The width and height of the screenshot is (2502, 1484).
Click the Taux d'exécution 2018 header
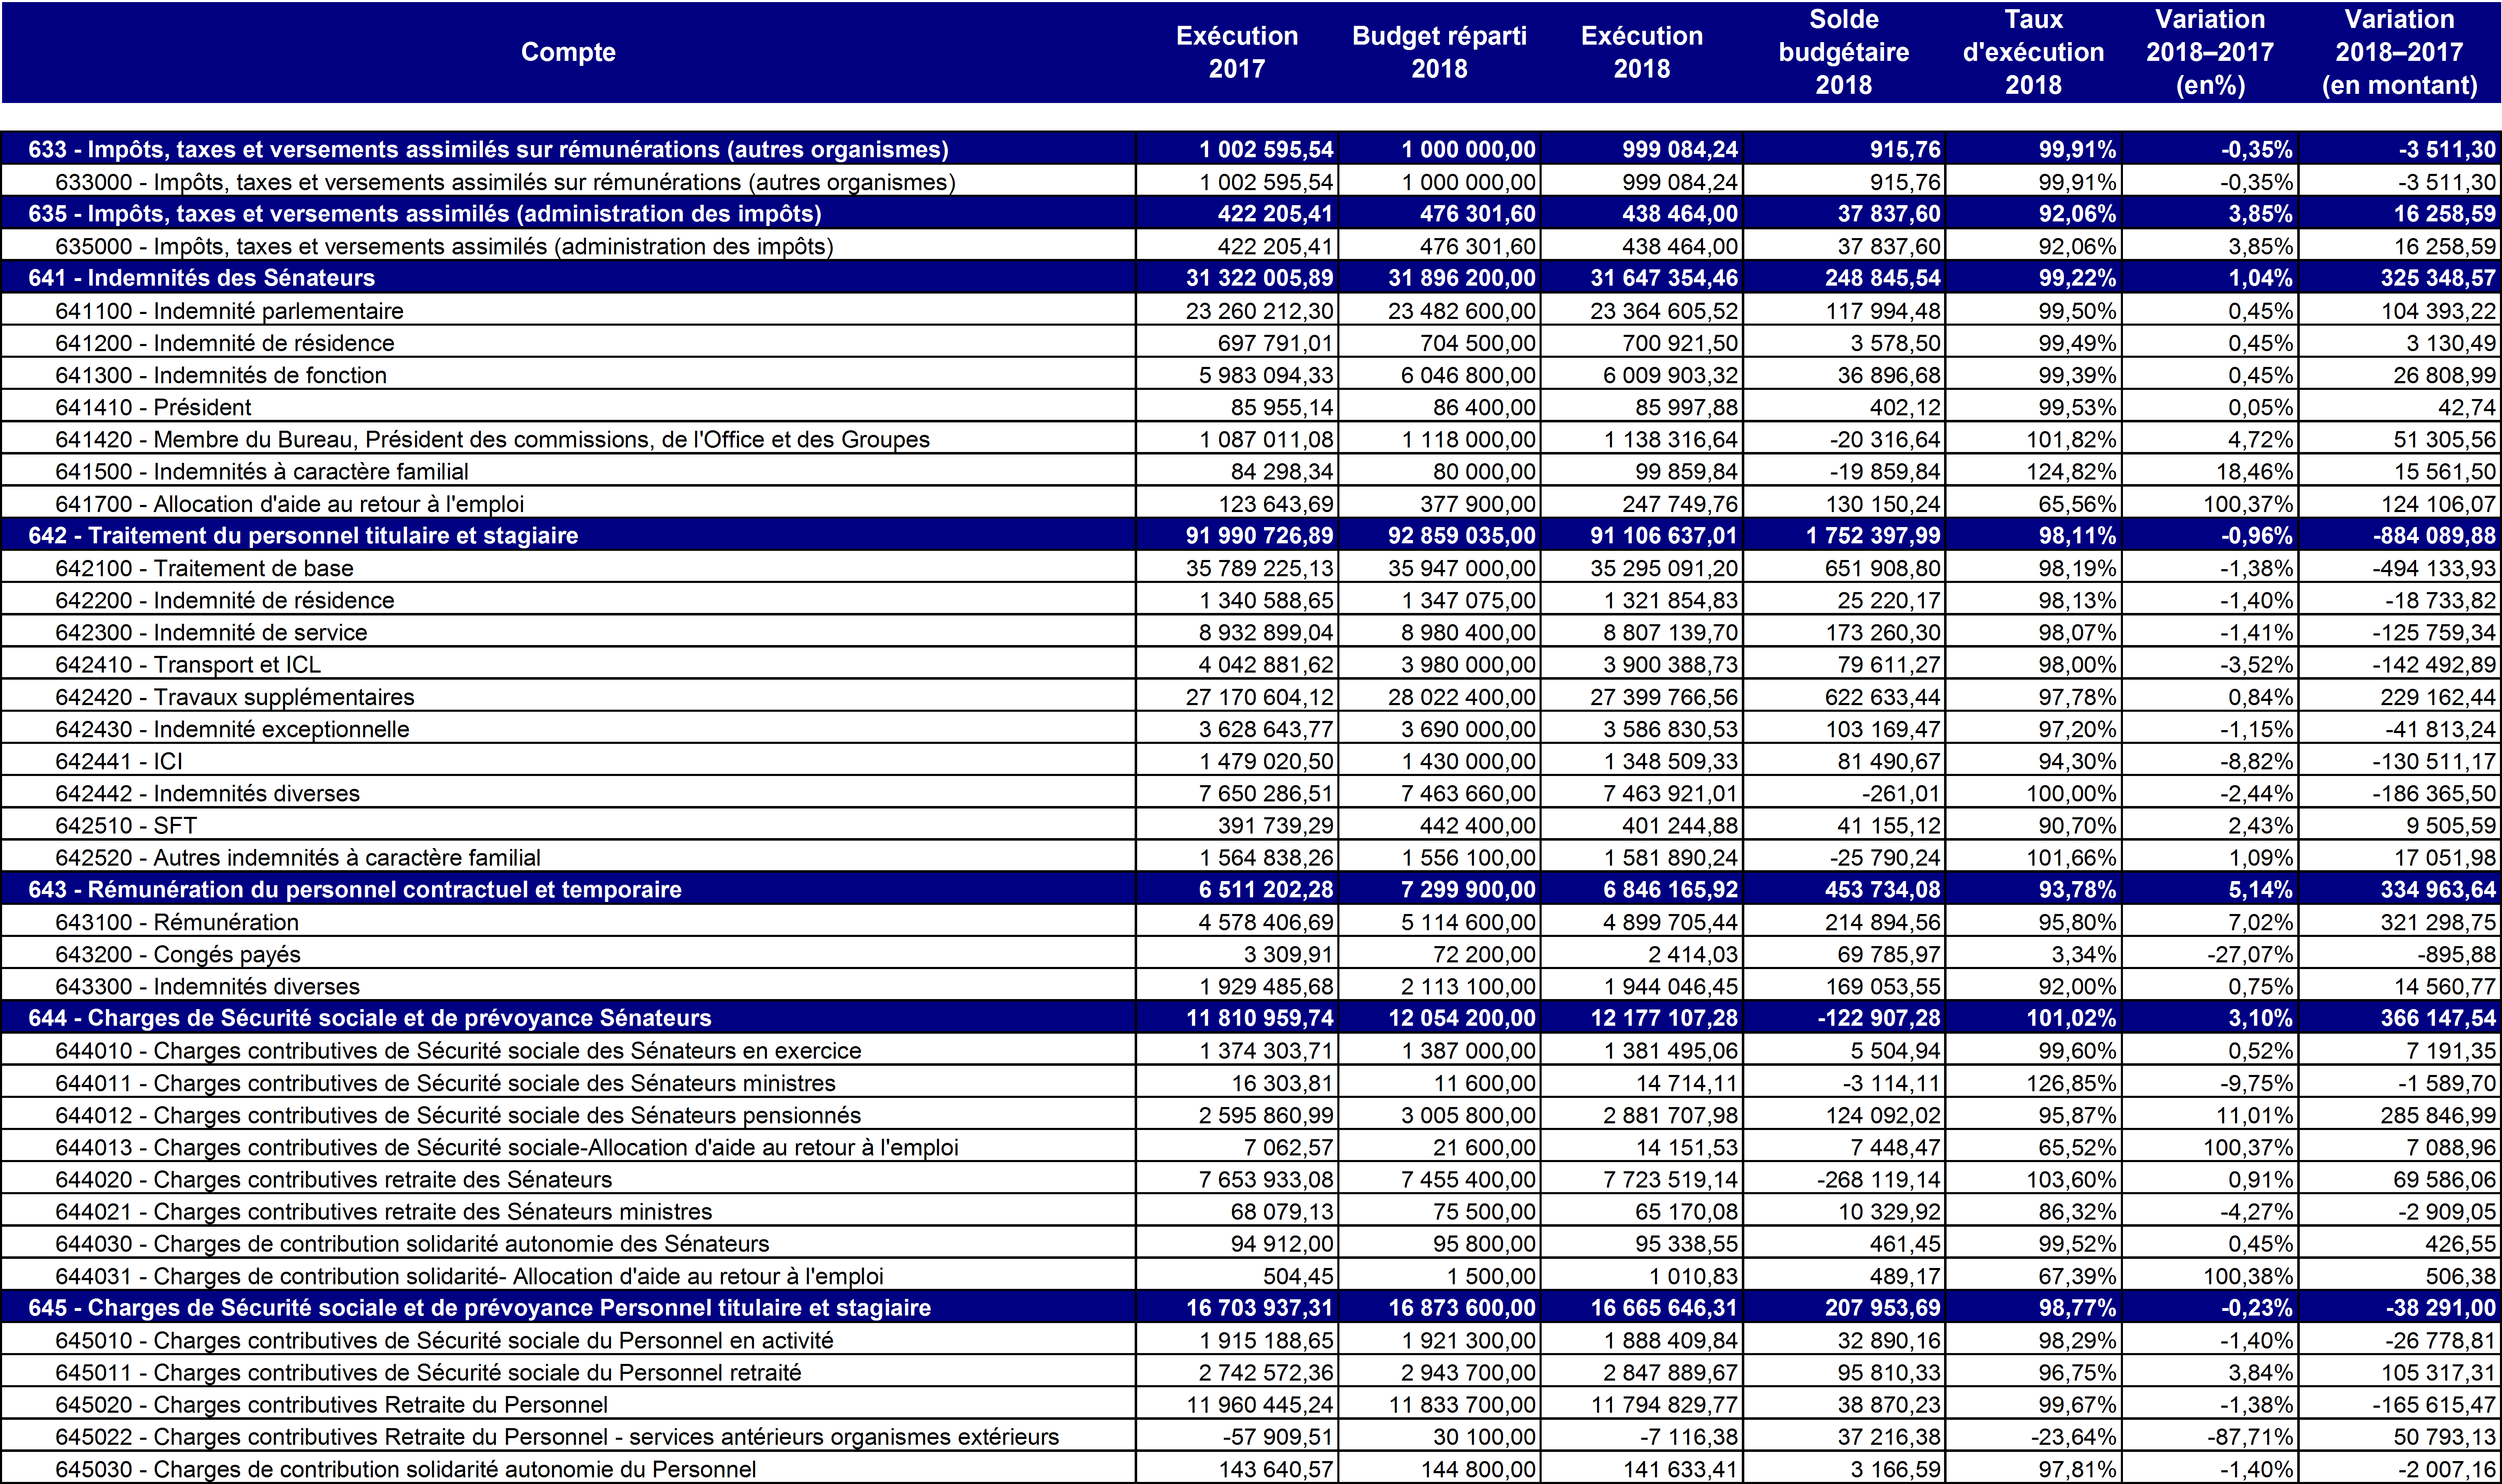coord(2032,52)
